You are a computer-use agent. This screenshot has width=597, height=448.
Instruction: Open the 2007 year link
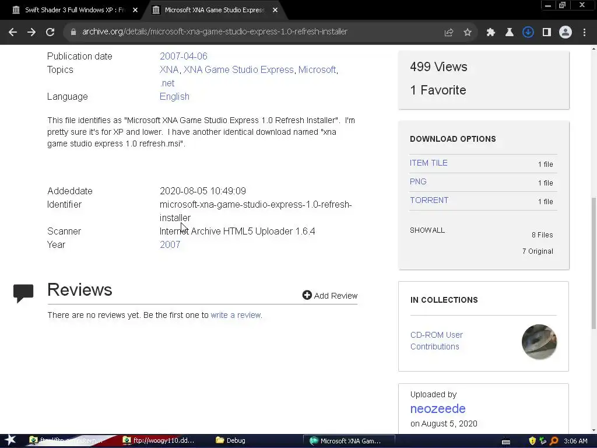click(x=170, y=244)
